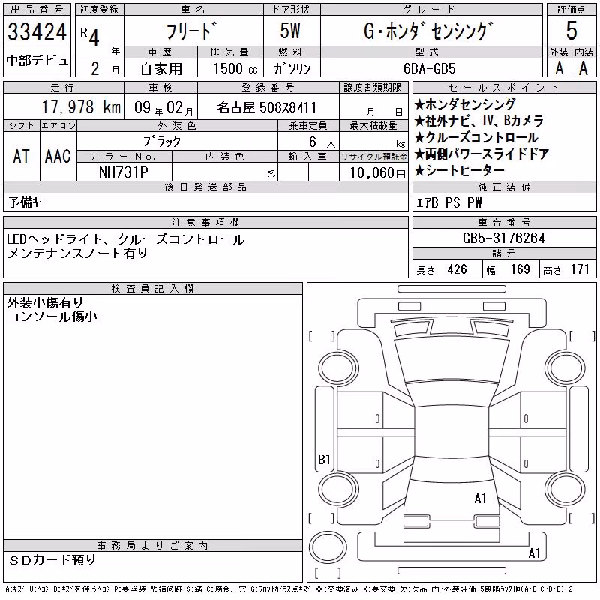Click the 予備キー entry
600x600 pixels.
point(26,202)
